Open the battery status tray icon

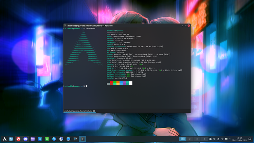coord(226,139)
